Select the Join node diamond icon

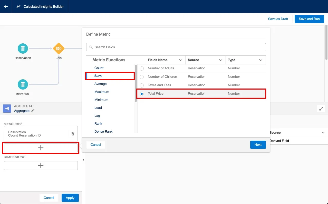click(x=59, y=48)
